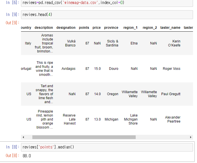Click the 'price' column header

click(97, 28)
